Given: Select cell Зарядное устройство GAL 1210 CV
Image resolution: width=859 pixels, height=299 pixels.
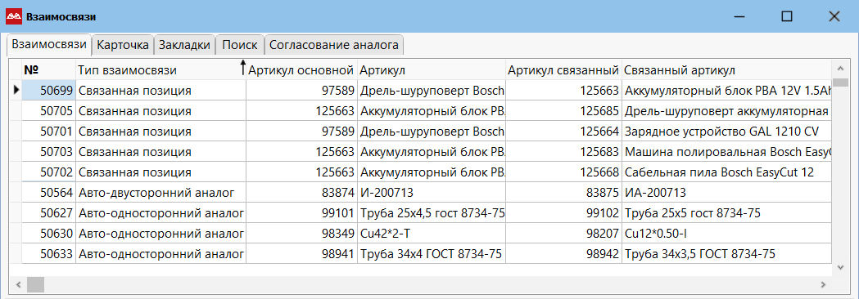Looking at the screenshot, I should coord(726,132).
